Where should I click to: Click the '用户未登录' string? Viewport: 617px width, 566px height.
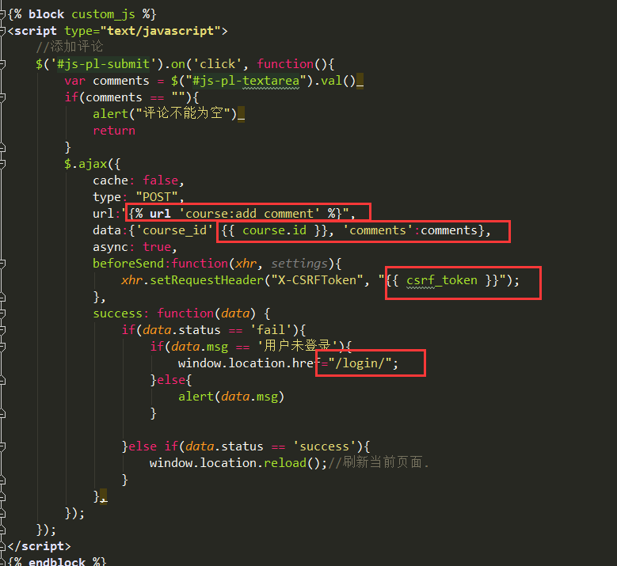pos(297,346)
